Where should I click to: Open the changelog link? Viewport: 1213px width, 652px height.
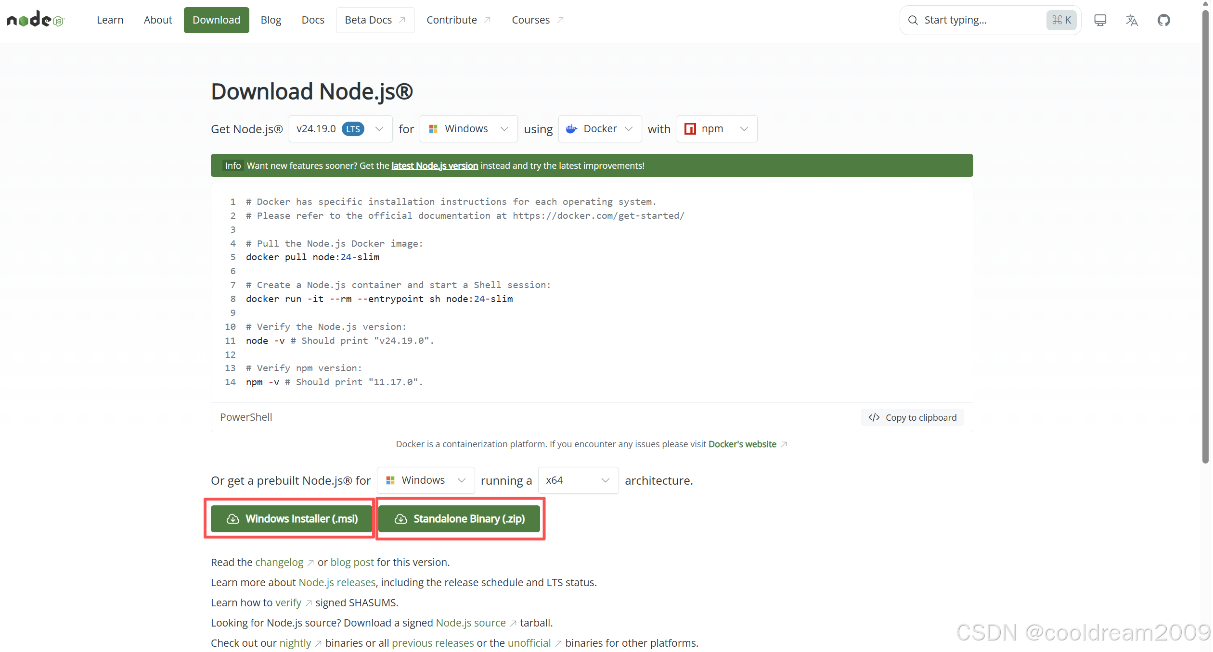coord(279,563)
